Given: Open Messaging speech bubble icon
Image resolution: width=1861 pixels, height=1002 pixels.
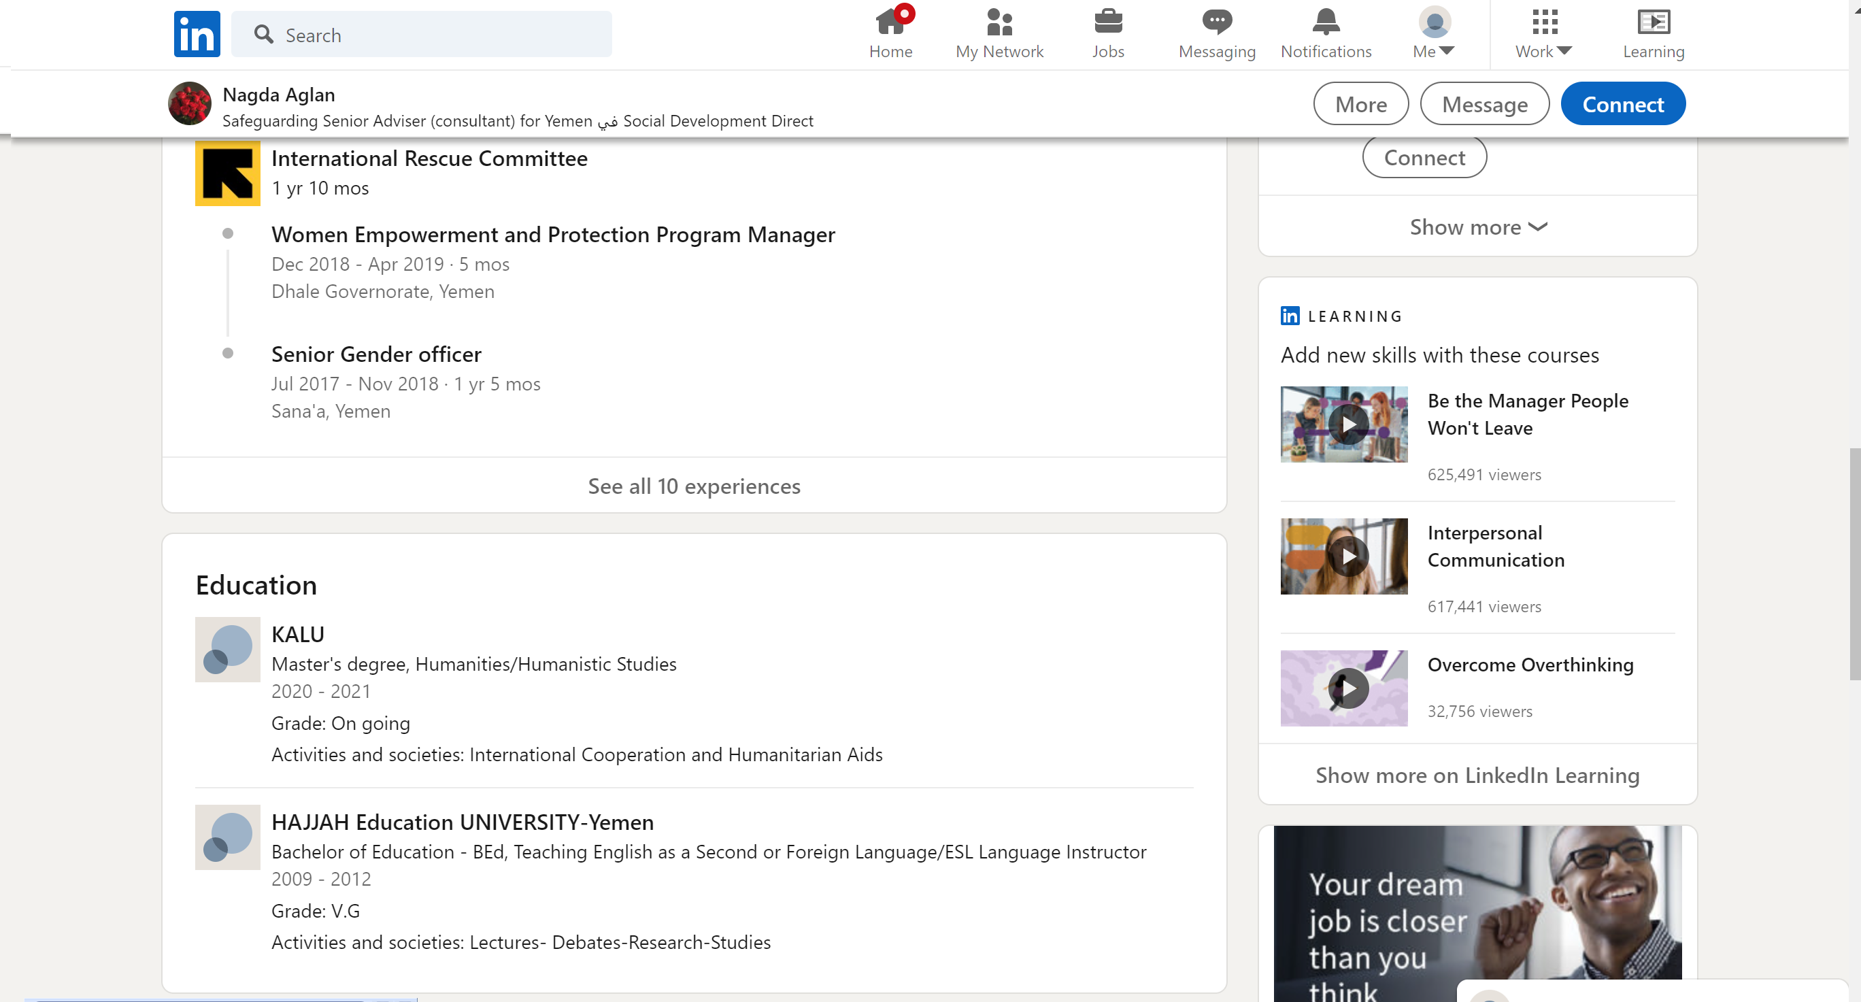Looking at the screenshot, I should coord(1217,22).
